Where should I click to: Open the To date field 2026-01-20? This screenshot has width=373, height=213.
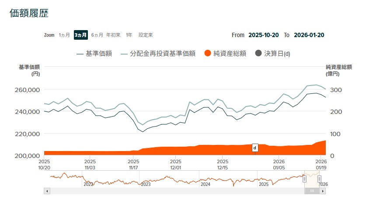(x=309, y=35)
